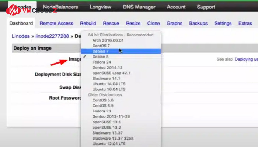
Task: Open the Longview section
Action: point(100,7)
